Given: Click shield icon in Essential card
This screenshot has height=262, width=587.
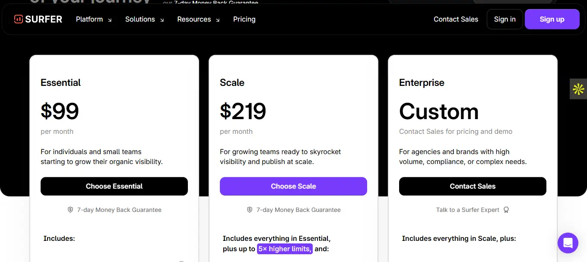Looking at the screenshot, I should pos(70,210).
